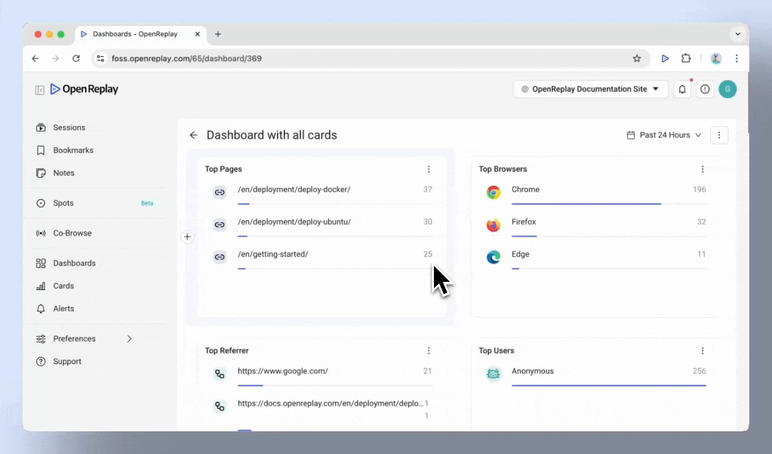Open the Top Users card options menu
Screen dimensions: 772x454
point(703,351)
